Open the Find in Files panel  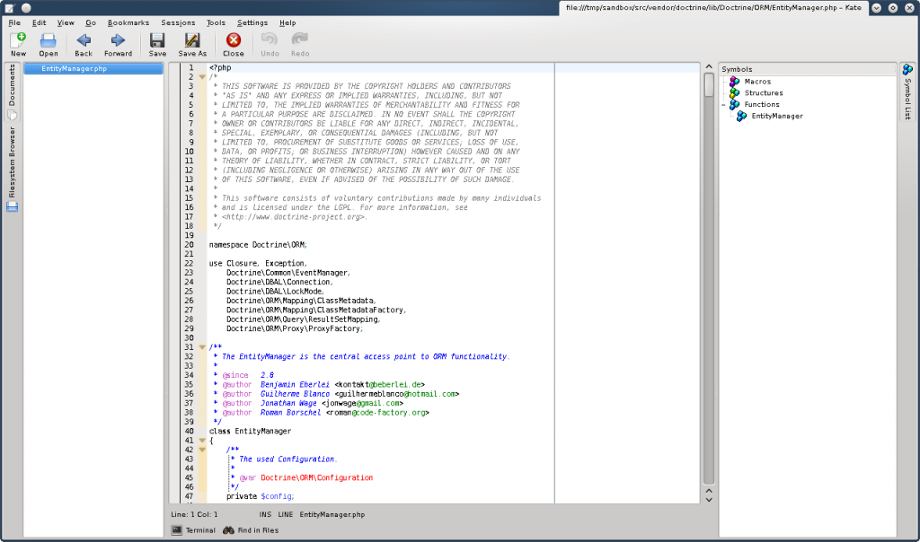tap(251, 530)
